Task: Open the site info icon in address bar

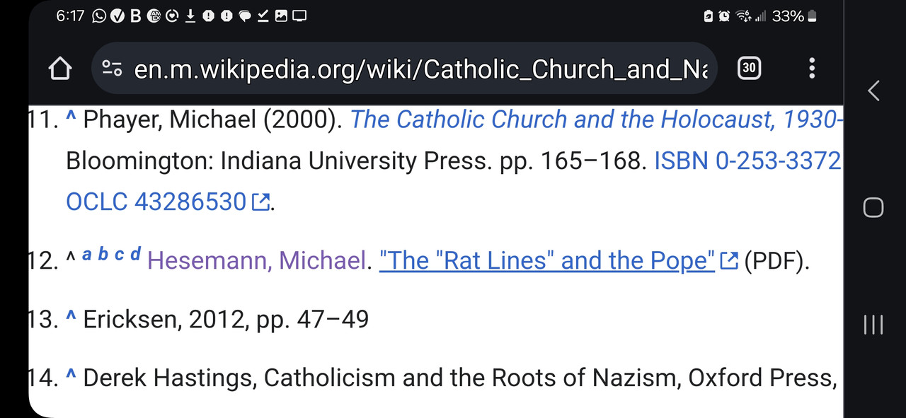Action: coord(112,69)
